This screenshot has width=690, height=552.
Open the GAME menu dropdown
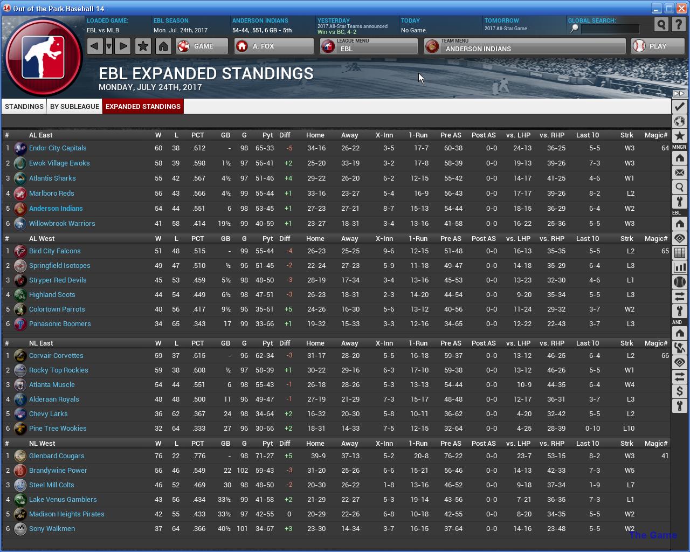pyautogui.click(x=202, y=46)
